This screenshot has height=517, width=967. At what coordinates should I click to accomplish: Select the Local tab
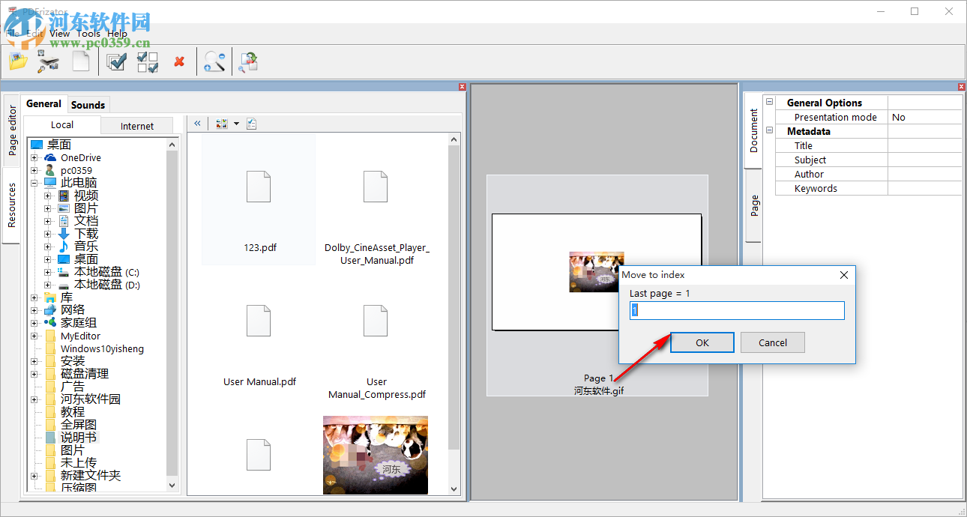[62, 125]
